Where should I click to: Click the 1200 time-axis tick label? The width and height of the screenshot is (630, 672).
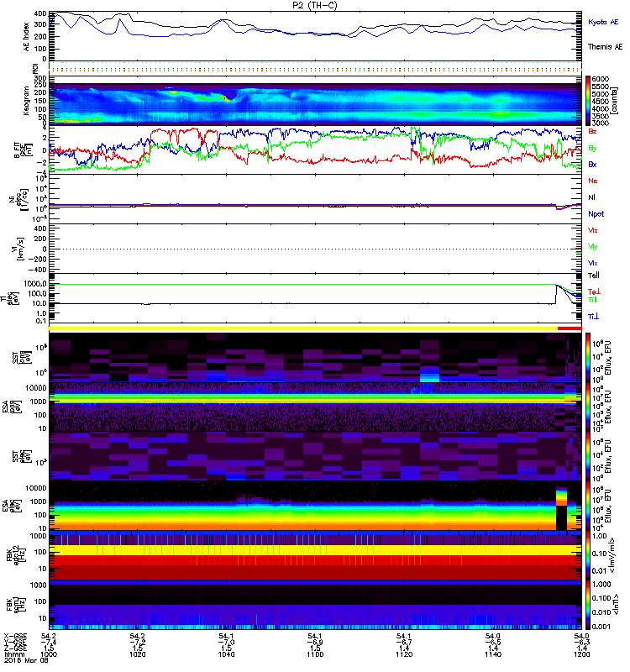click(581, 654)
